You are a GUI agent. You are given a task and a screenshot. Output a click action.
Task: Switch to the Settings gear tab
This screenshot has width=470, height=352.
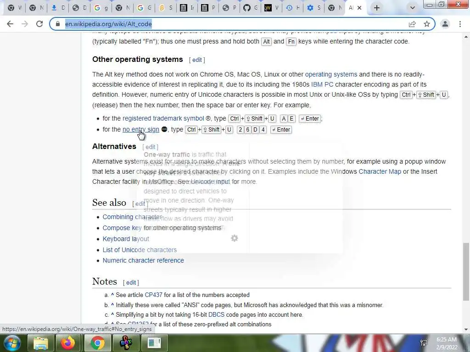(x=314, y=8)
